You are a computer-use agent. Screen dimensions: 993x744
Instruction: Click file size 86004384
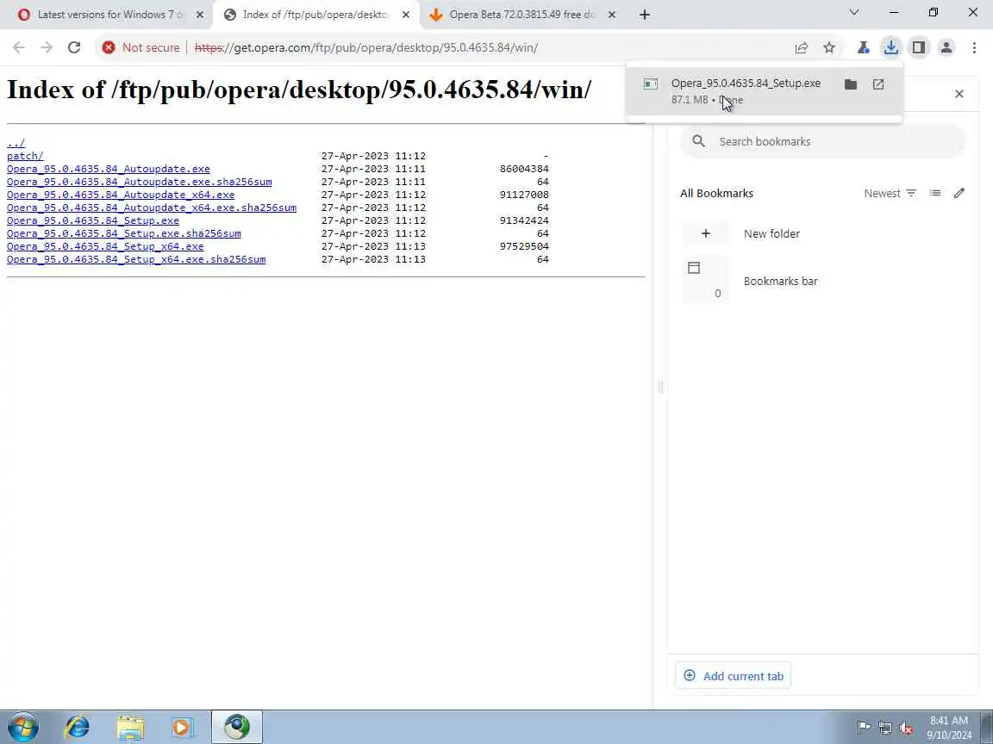tap(524, 169)
